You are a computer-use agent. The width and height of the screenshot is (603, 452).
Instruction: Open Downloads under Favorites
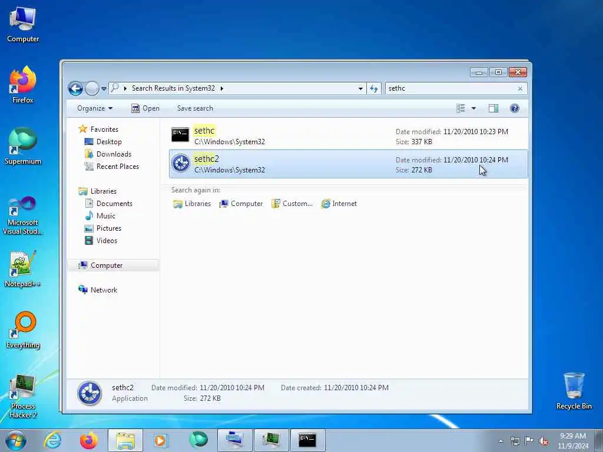click(x=108, y=154)
